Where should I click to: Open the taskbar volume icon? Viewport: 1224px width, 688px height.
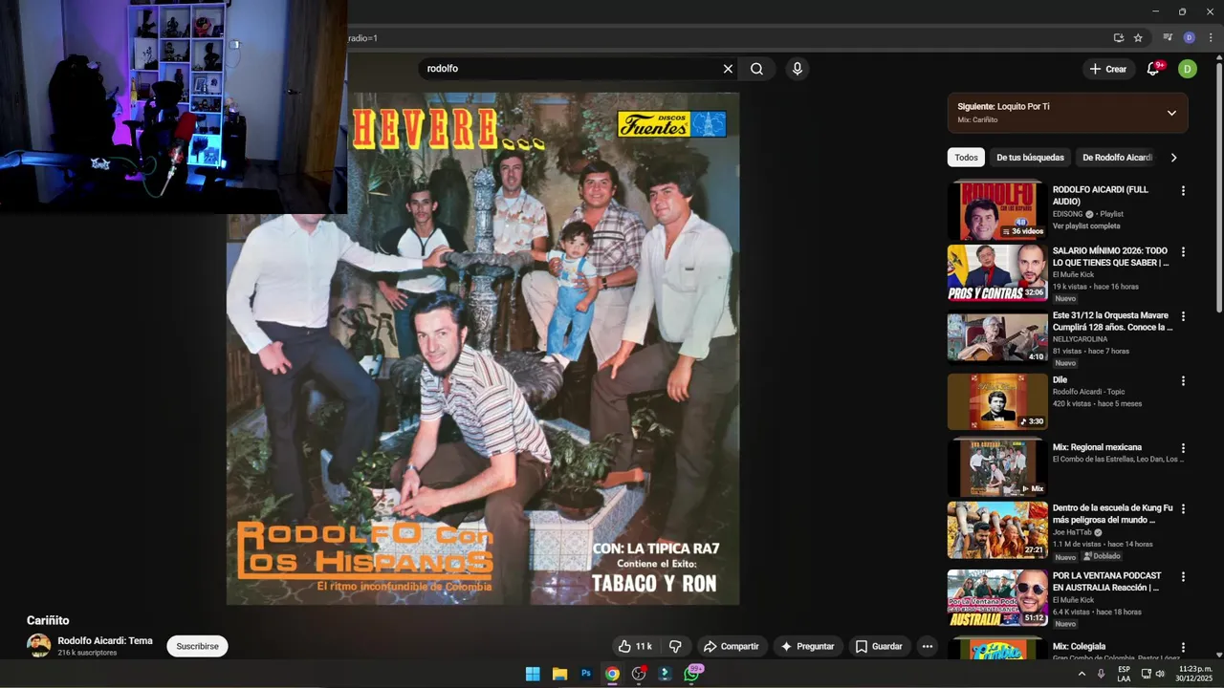point(1160,674)
